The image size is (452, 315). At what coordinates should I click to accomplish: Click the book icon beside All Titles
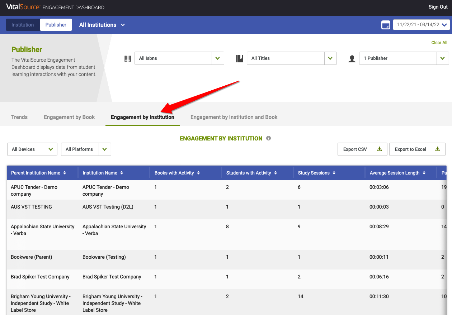click(240, 58)
